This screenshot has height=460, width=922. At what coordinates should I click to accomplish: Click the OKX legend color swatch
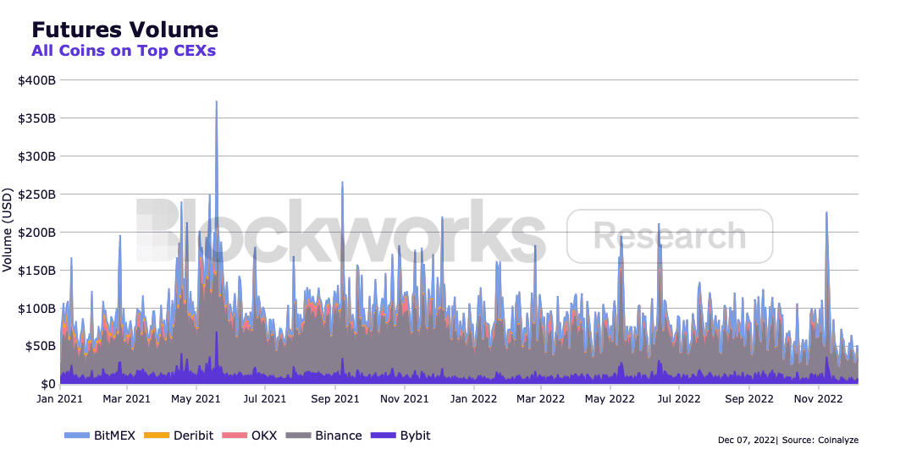point(234,436)
